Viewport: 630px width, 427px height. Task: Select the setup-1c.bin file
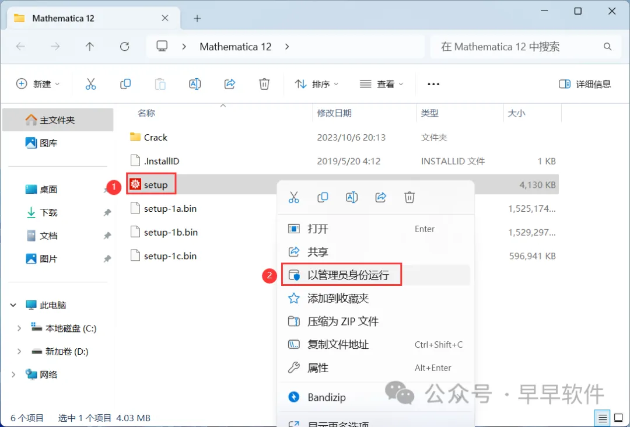click(342, 256)
